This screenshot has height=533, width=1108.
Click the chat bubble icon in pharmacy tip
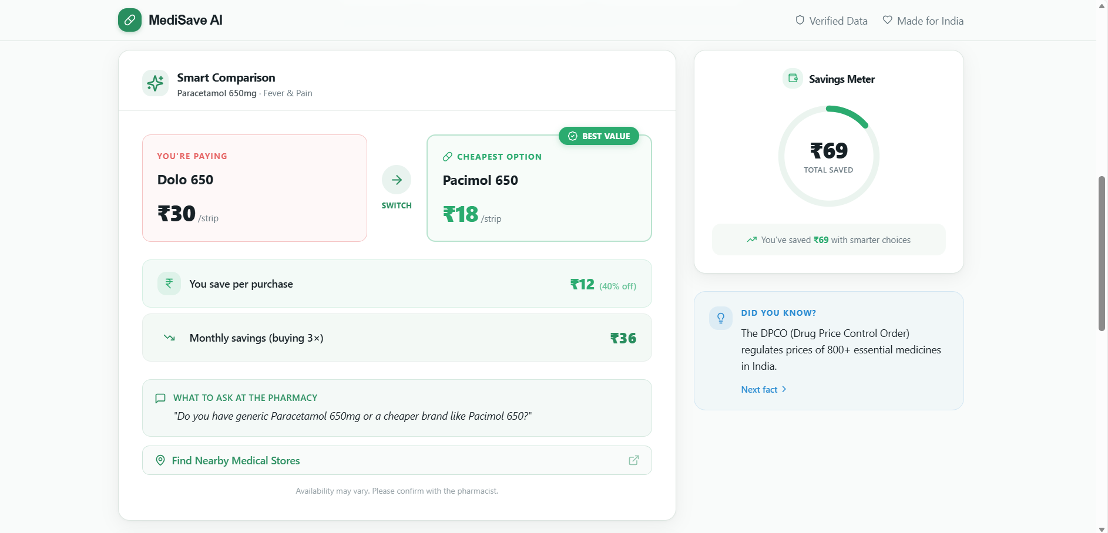point(160,398)
